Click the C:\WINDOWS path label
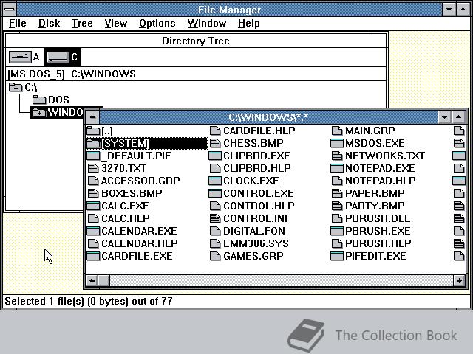473x354 pixels. (103, 74)
